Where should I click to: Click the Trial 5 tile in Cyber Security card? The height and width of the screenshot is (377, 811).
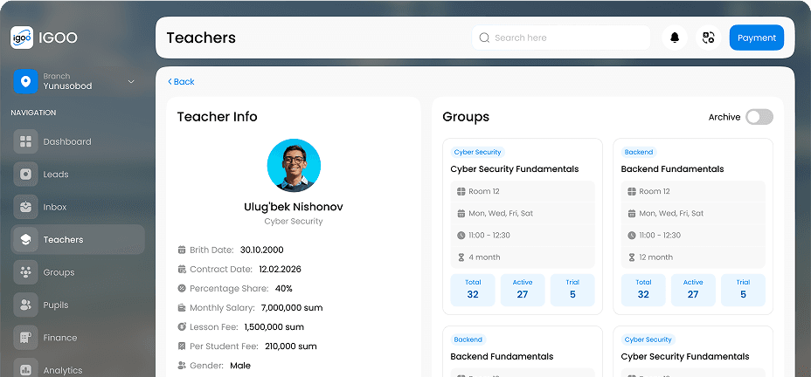(572, 291)
